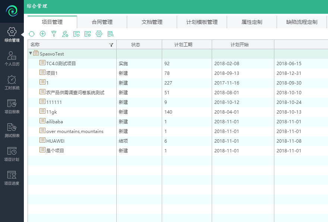Select the 11gk project name
This screenshot has width=328, height=222.
[51, 112]
